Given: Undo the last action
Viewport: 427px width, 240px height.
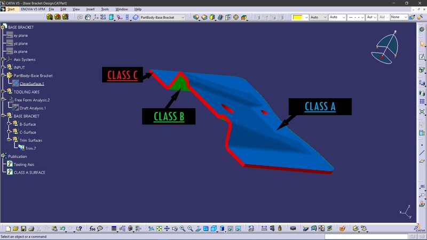Looking at the screenshot, I should [x=62, y=229].
